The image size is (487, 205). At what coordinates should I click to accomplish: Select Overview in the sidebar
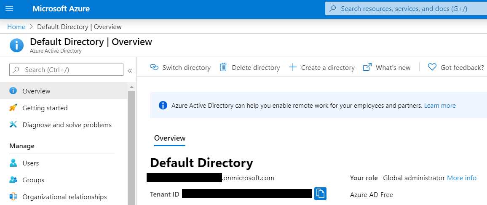pos(64,91)
